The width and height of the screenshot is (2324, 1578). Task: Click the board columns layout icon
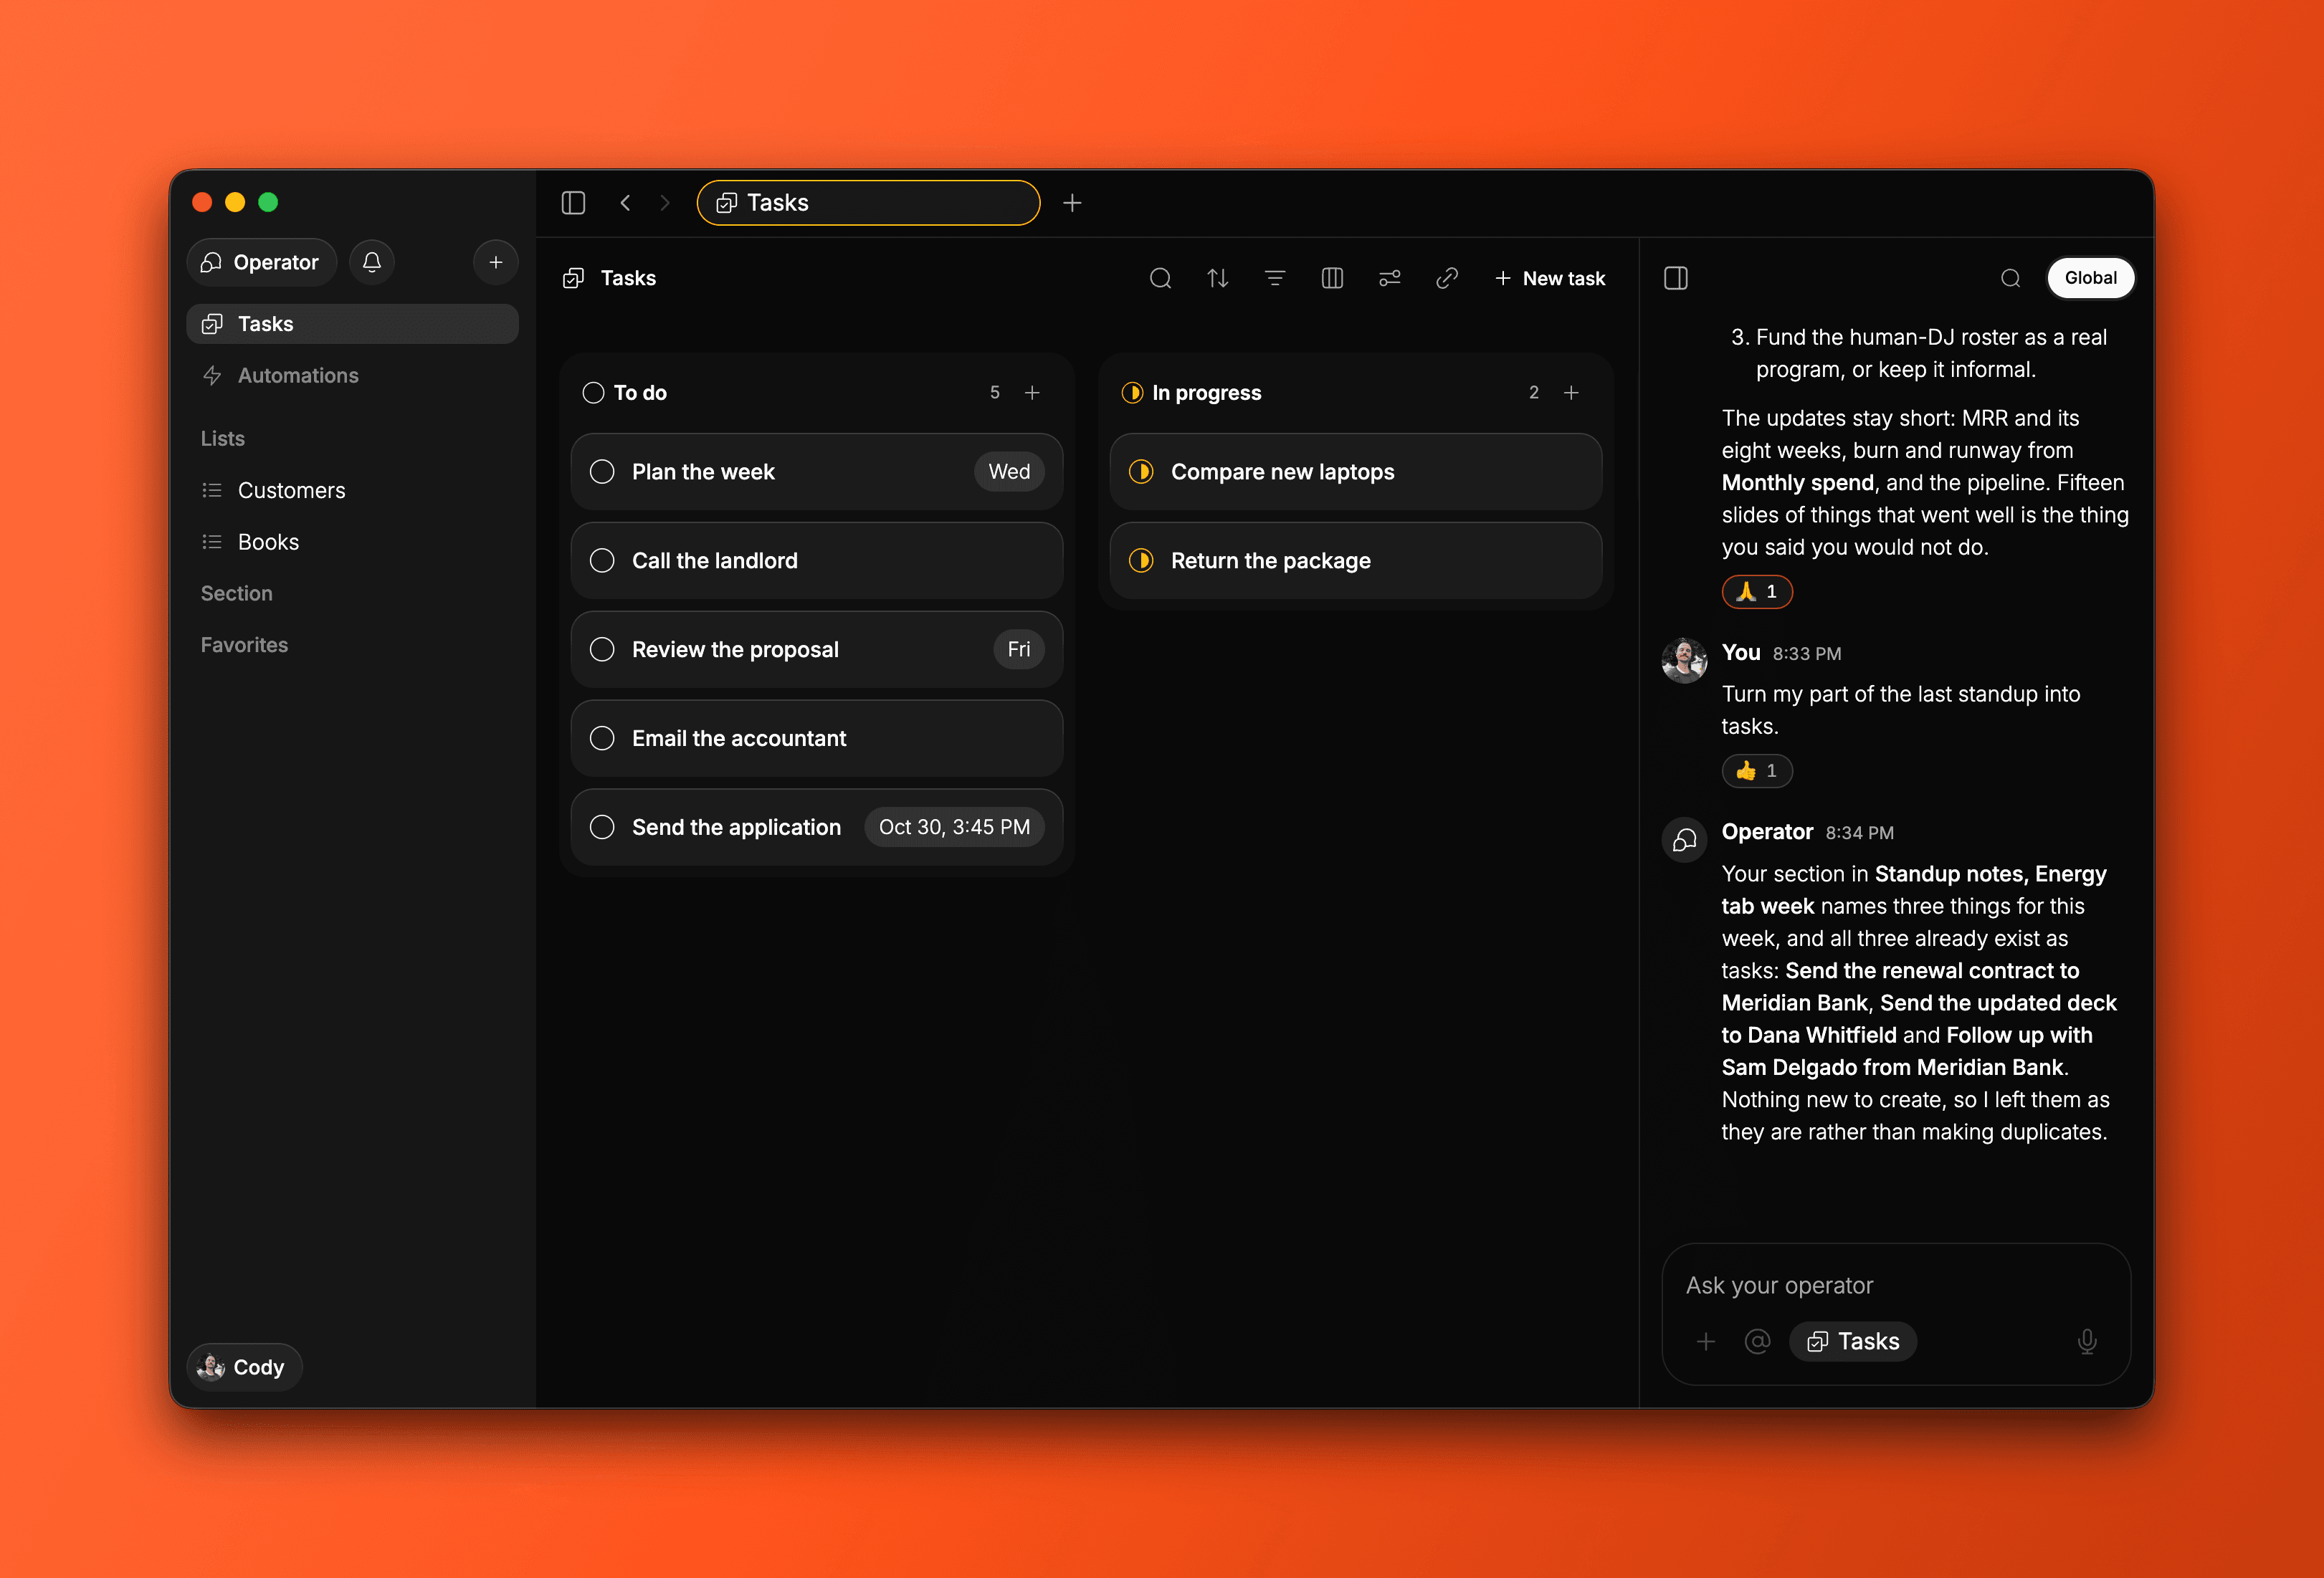click(x=1332, y=278)
